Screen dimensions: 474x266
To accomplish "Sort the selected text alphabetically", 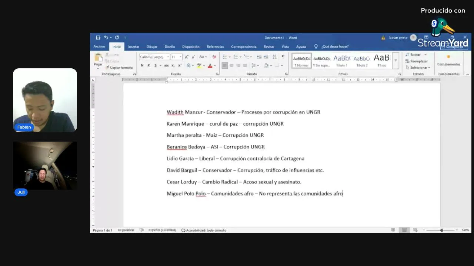I will pyautogui.click(x=274, y=57).
